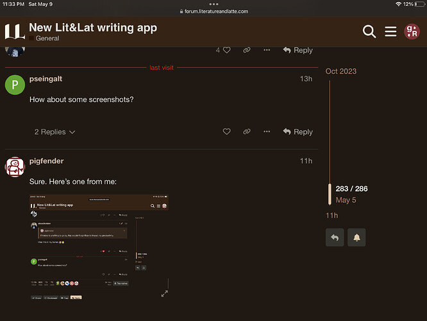
Task: Select the text 'How about some screenshots?'
Action: pos(81,100)
